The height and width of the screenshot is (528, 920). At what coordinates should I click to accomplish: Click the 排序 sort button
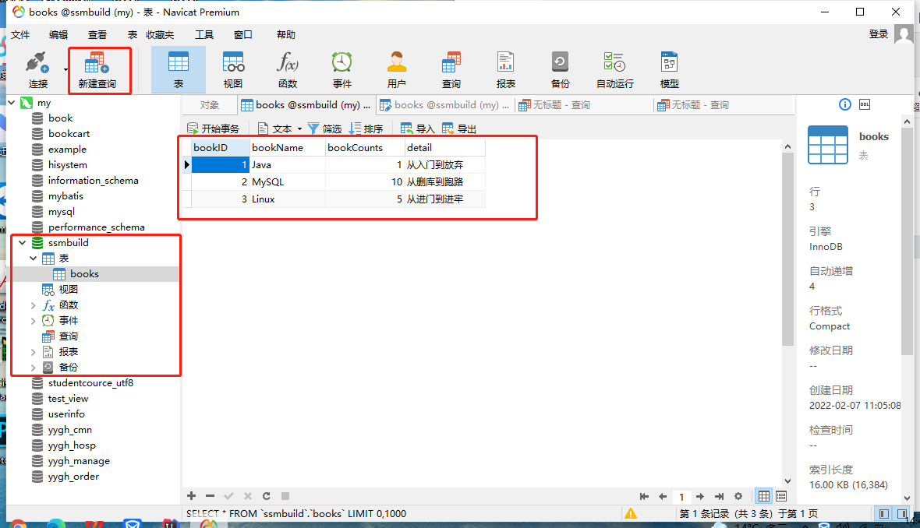coord(366,128)
